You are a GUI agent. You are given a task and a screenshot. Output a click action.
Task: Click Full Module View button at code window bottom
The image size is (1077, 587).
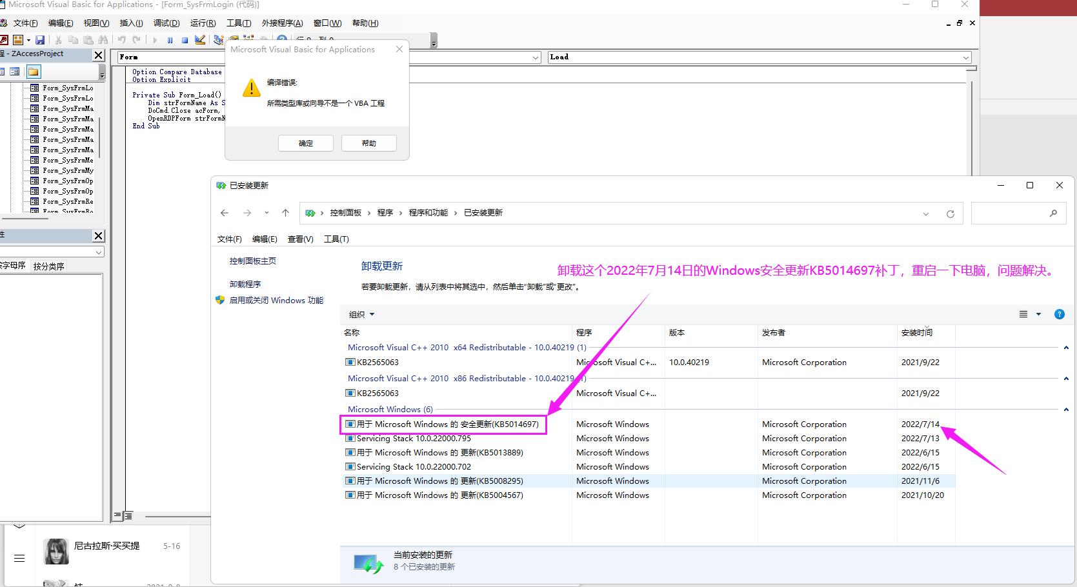pos(128,515)
